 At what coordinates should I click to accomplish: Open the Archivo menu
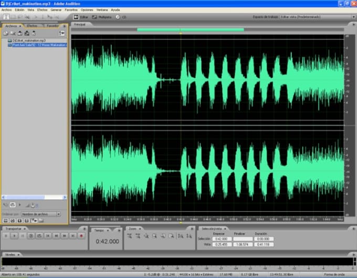coord(7,10)
